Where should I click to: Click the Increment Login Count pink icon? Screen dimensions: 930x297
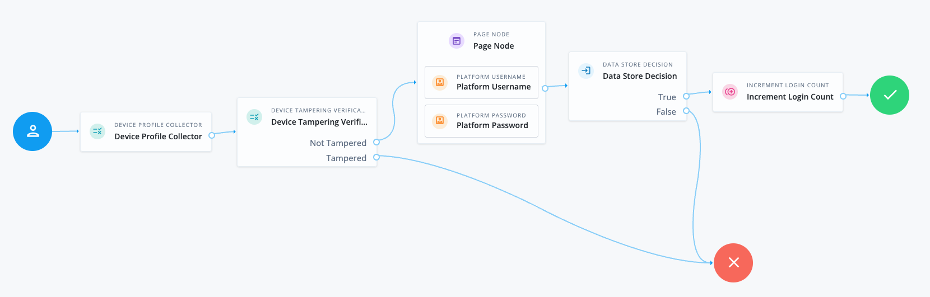point(730,92)
